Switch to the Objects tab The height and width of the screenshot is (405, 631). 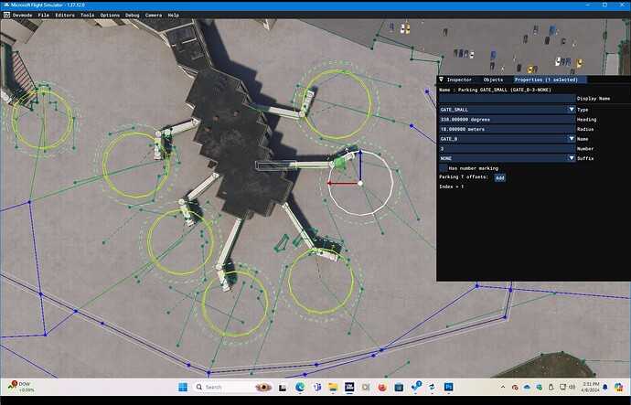point(493,80)
